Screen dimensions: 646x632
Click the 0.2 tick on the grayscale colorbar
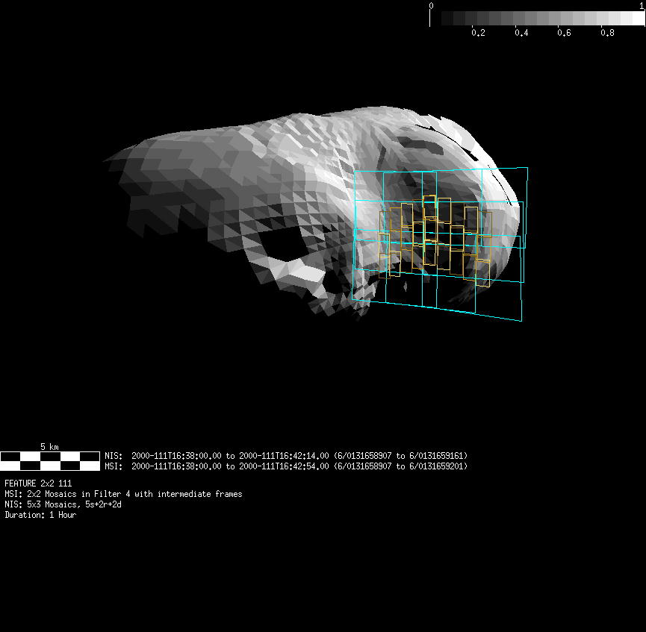tap(478, 33)
